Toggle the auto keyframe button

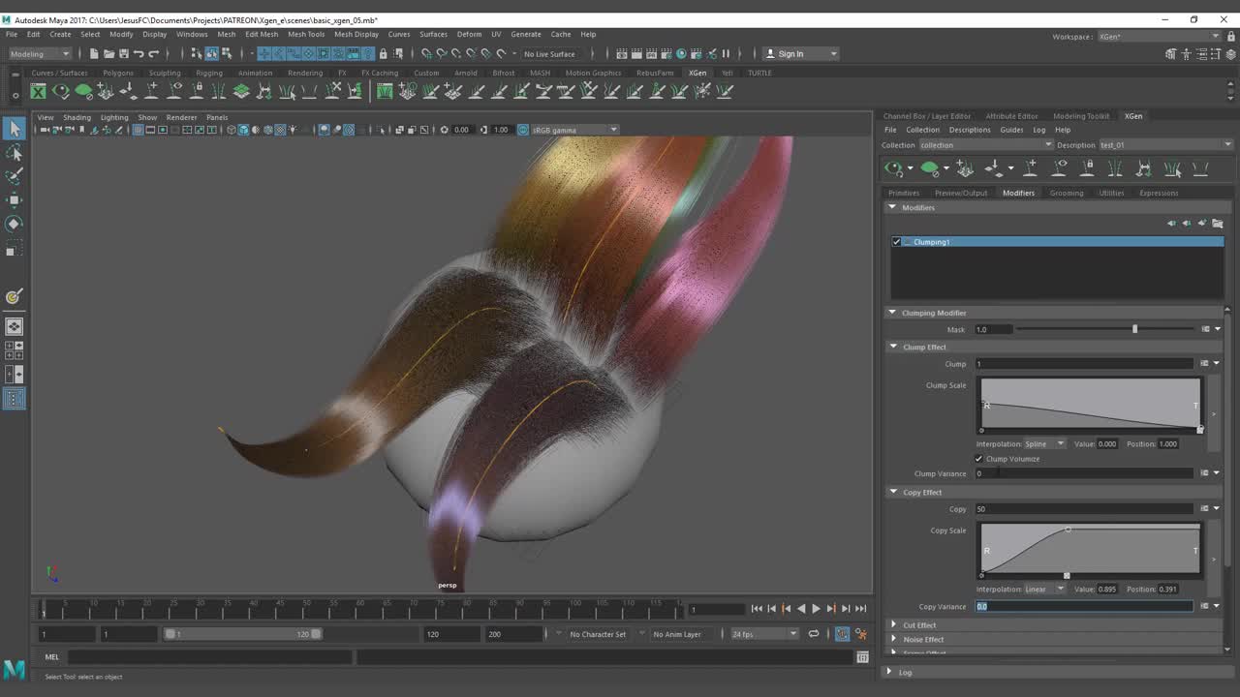click(842, 634)
